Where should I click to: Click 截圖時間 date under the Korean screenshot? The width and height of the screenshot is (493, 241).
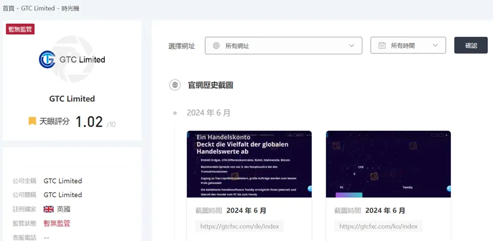[x=385, y=211]
